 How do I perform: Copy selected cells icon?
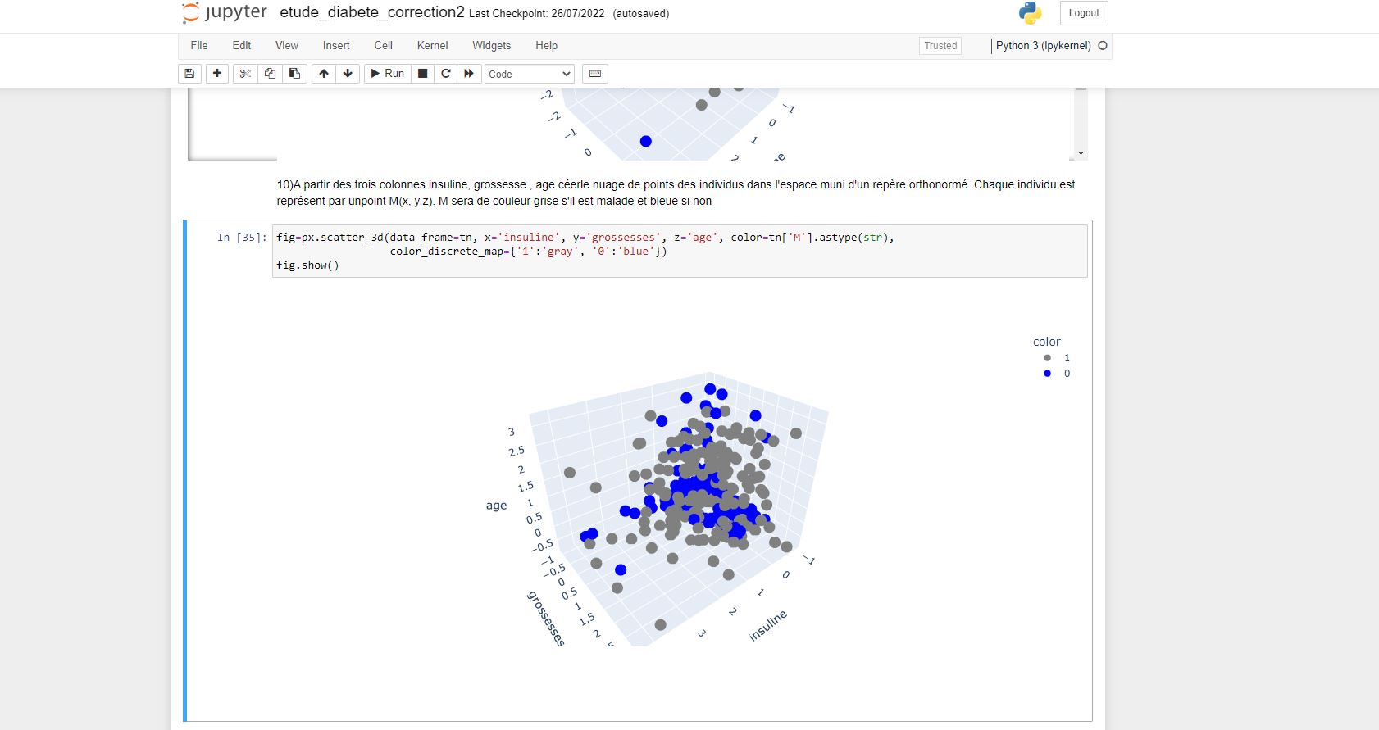coord(270,74)
